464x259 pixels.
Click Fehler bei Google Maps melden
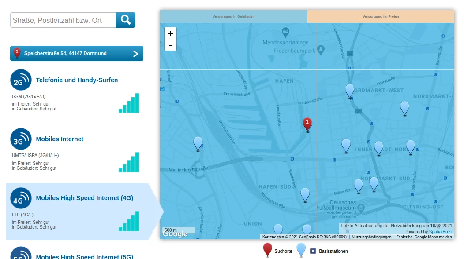424,237
